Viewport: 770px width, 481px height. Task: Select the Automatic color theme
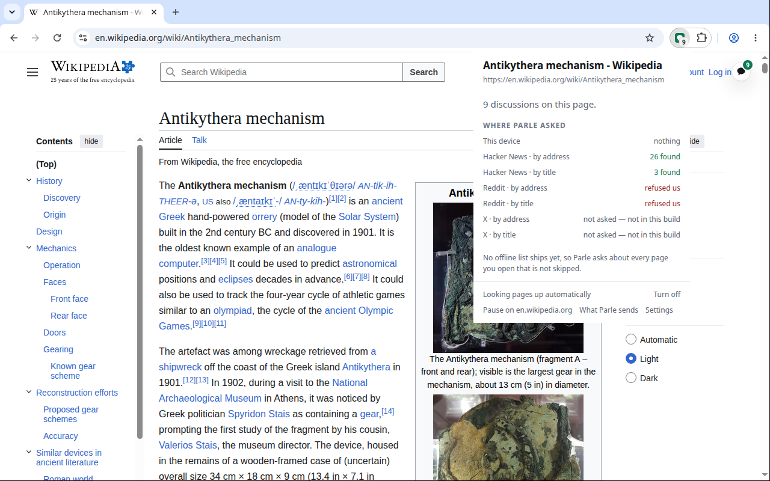[x=631, y=339]
